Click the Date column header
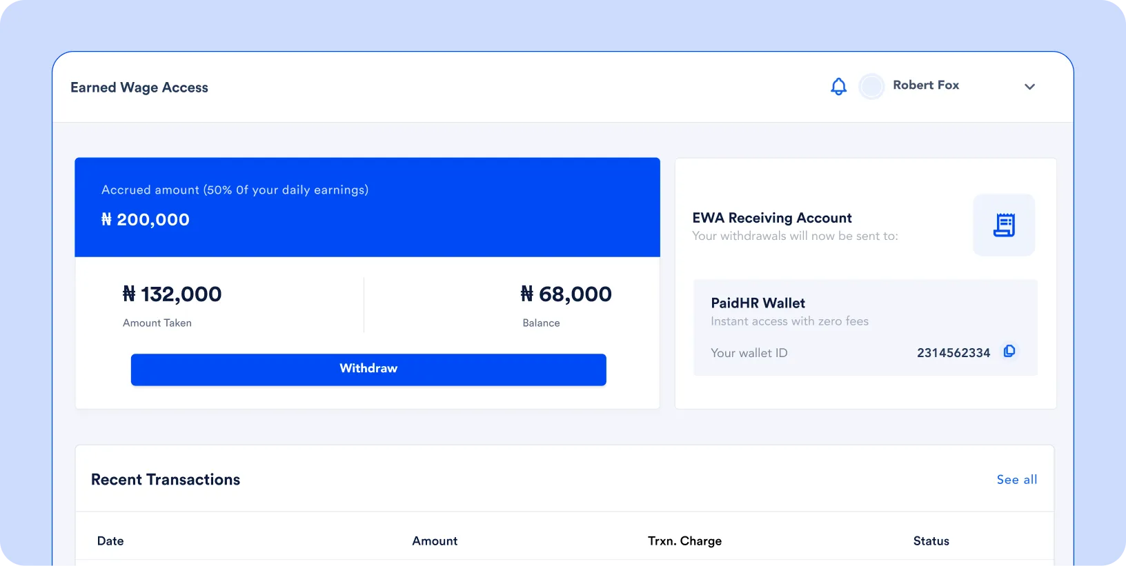 pyautogui.click(x=110, y=541)
